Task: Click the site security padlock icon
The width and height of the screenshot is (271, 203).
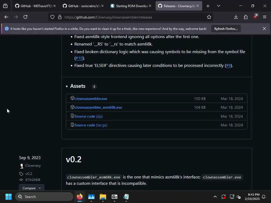Action: coord(60,17)
